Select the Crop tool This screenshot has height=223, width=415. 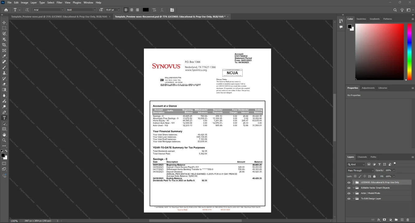pos(4,45)
